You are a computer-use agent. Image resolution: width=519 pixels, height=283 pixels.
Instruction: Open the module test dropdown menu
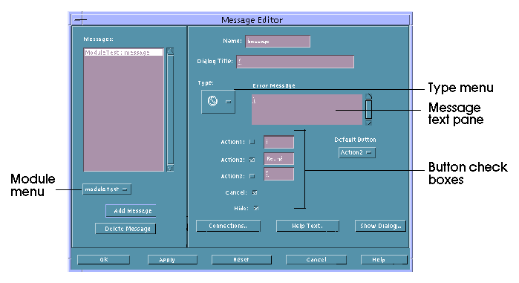tap(107, 189)
